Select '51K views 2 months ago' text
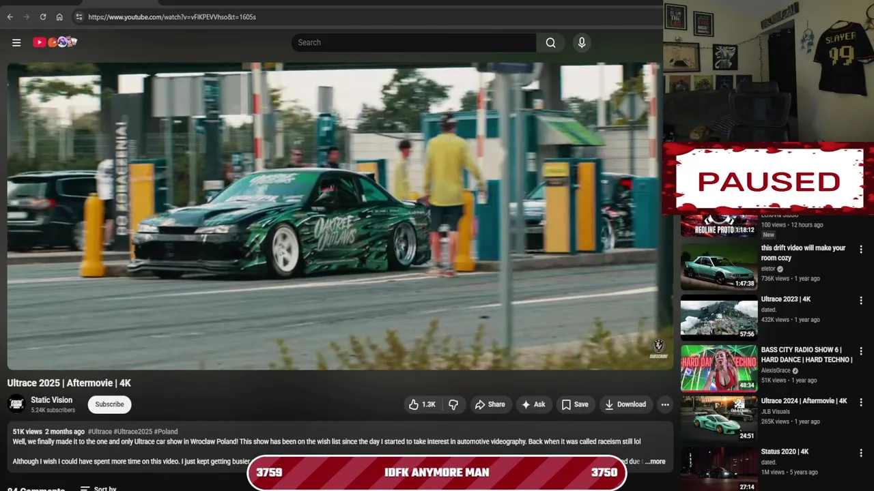This screenshot has width=874, height=491. point(48,432)
